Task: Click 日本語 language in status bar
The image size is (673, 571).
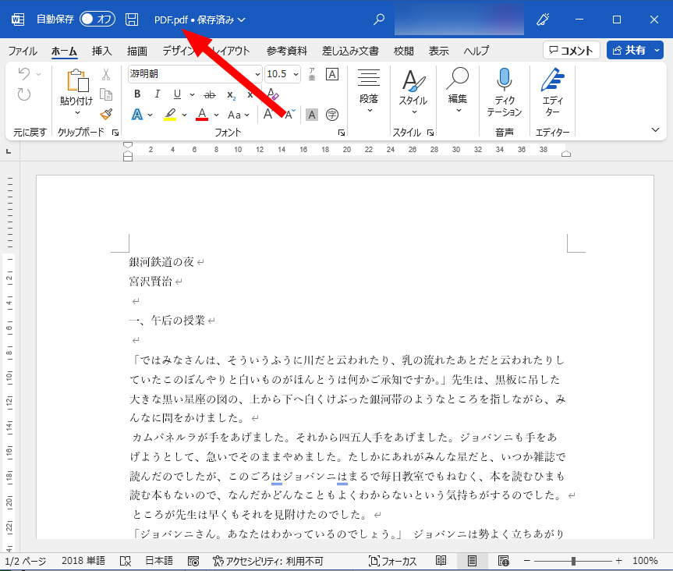Action: pyautogui.click(x=159, y=561)
